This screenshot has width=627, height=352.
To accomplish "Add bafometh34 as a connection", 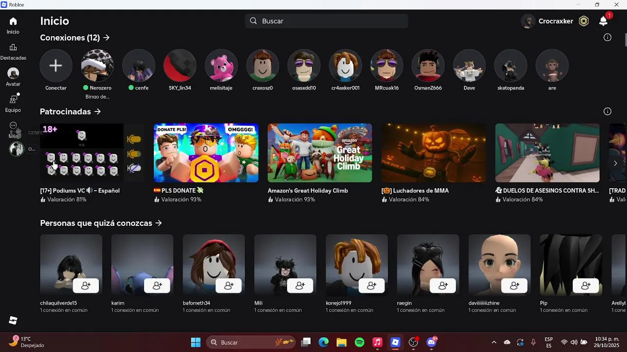I will [229, 286].
